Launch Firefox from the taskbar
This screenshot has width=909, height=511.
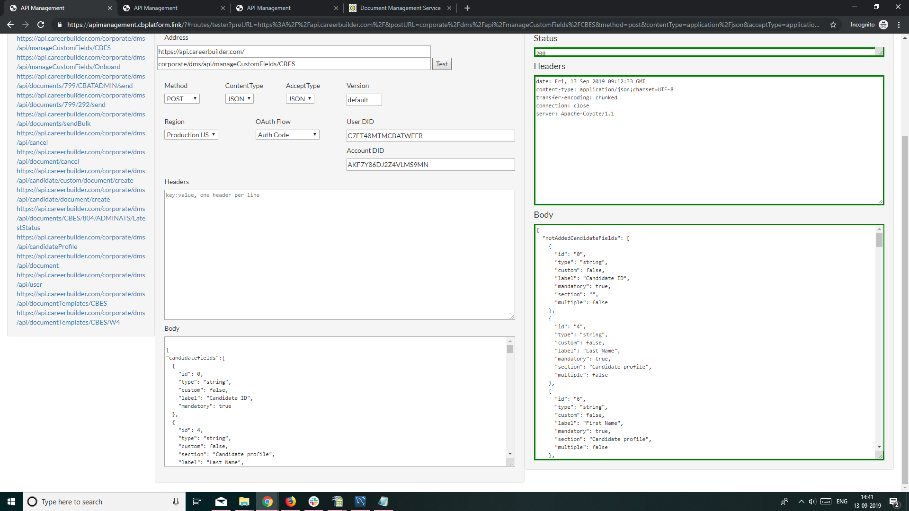291,502
